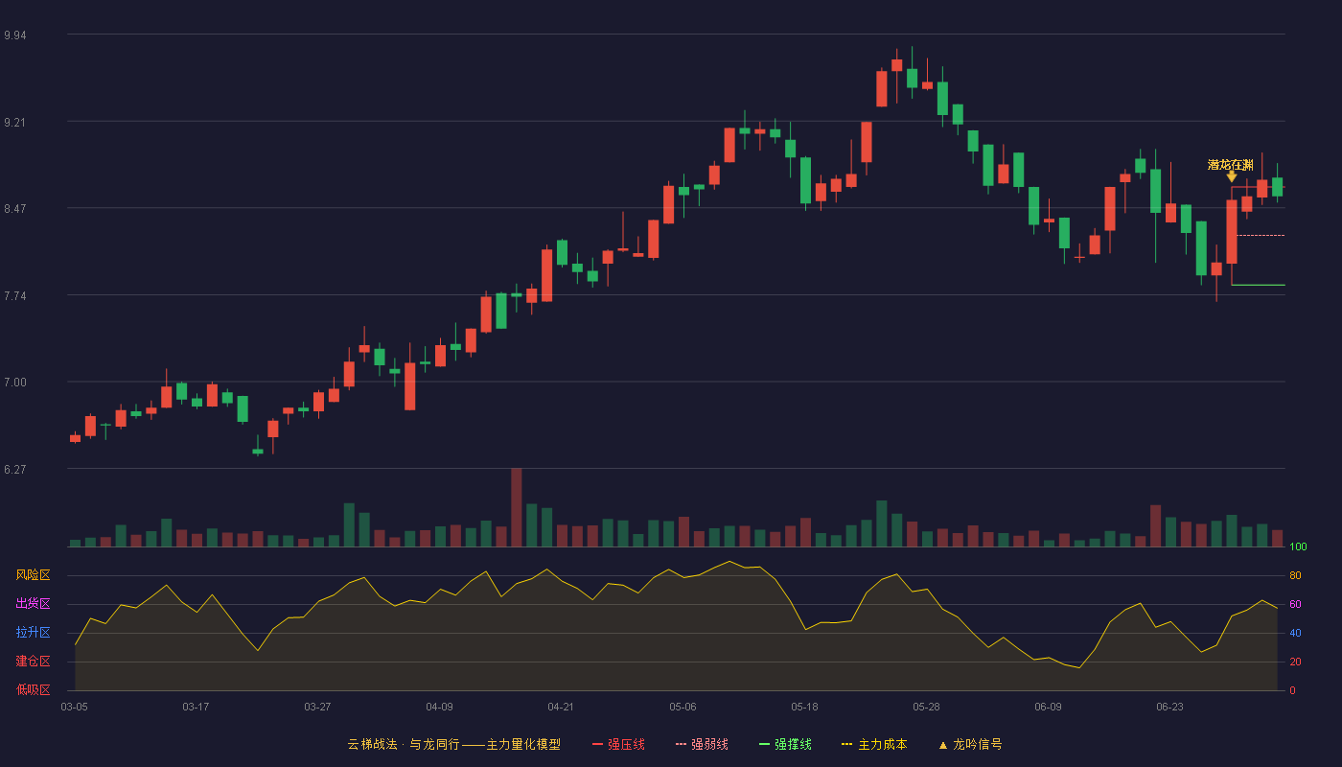Toggle the 强撑线 legend entry

pyautogui.click(x=785, y=744)
